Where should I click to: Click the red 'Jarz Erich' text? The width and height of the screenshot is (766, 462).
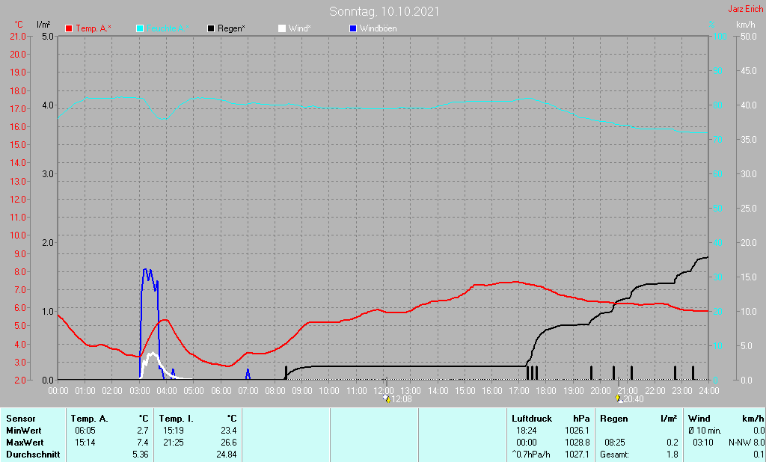[746, 9]
